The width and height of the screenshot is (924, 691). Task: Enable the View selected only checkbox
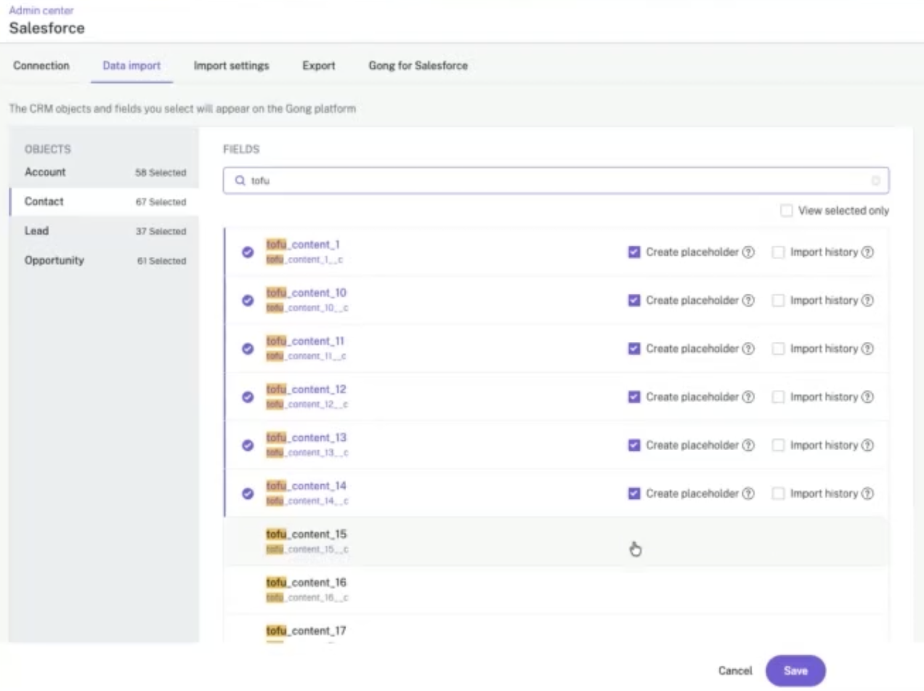tap(786, 211)
